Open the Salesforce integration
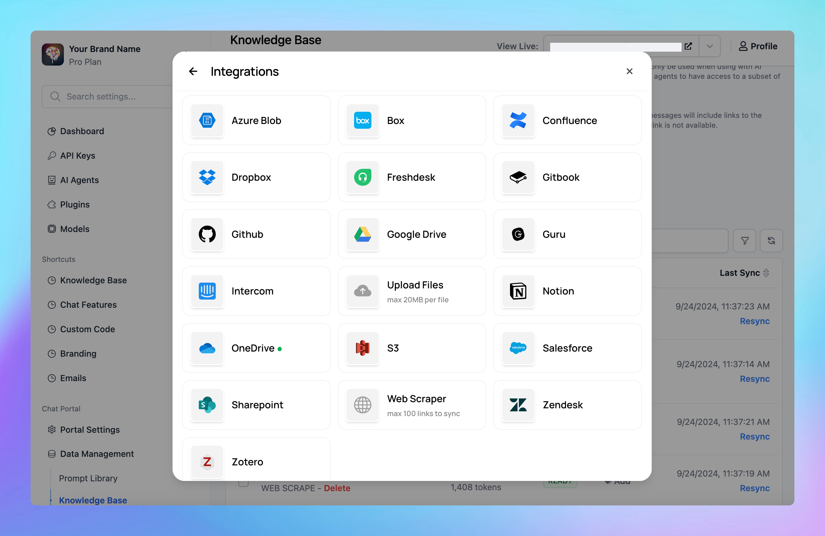 tap(567, 348)
